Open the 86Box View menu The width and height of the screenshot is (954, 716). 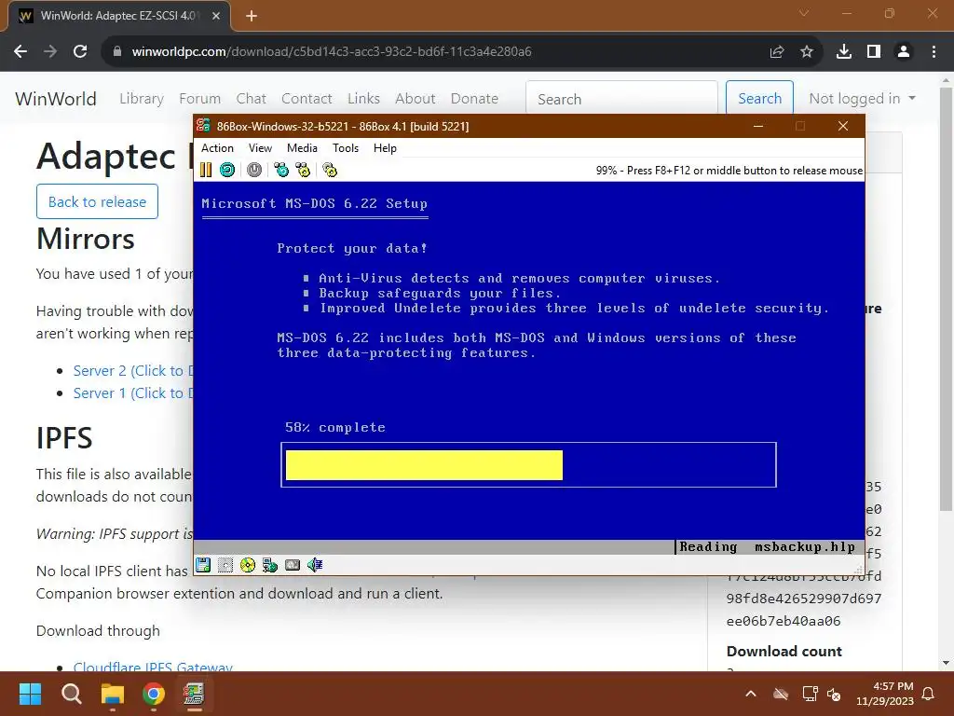click(x=260, y=148)
